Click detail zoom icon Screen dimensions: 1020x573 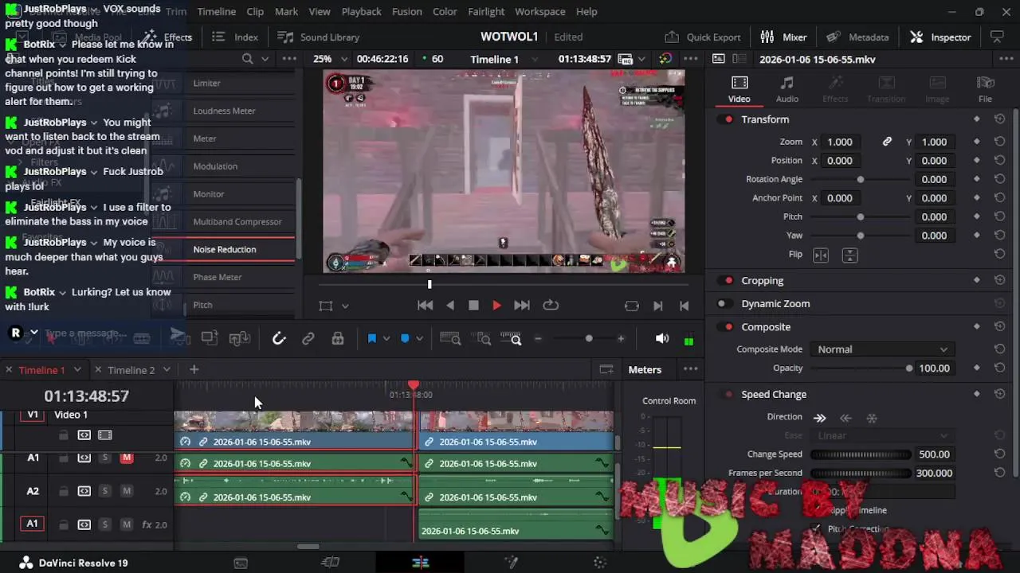coord(483,338)
